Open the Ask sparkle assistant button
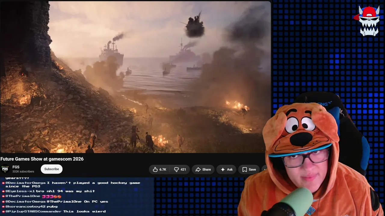The image size is (385, 216). 226,169
